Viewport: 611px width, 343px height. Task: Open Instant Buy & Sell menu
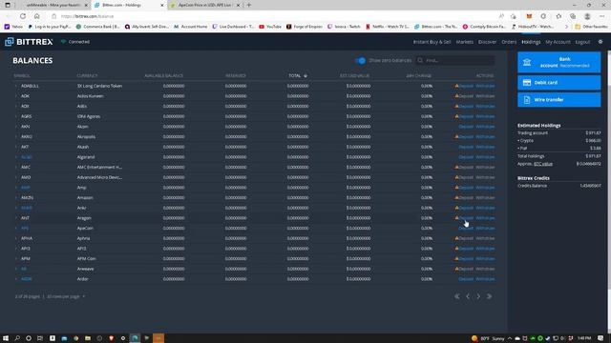click(x=432, y=42)
